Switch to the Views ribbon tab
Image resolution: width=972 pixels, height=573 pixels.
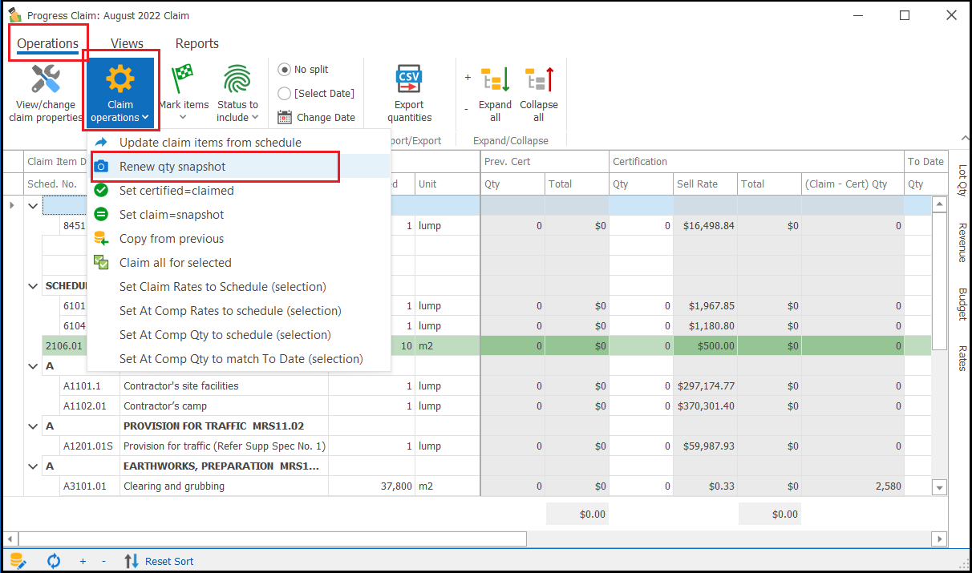click(127, 43)
